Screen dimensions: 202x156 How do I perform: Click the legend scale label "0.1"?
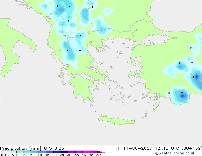4,155
